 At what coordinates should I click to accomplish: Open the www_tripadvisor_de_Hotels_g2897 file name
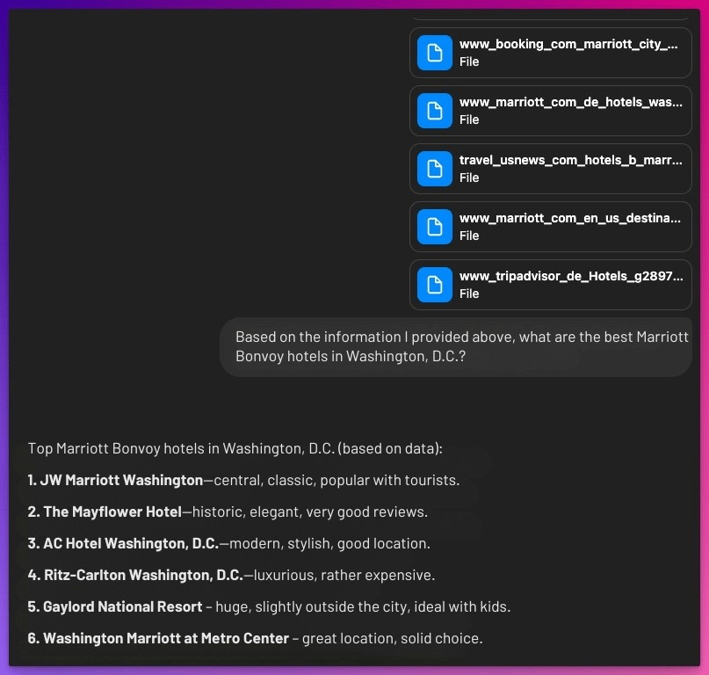[x=571, y=276]
